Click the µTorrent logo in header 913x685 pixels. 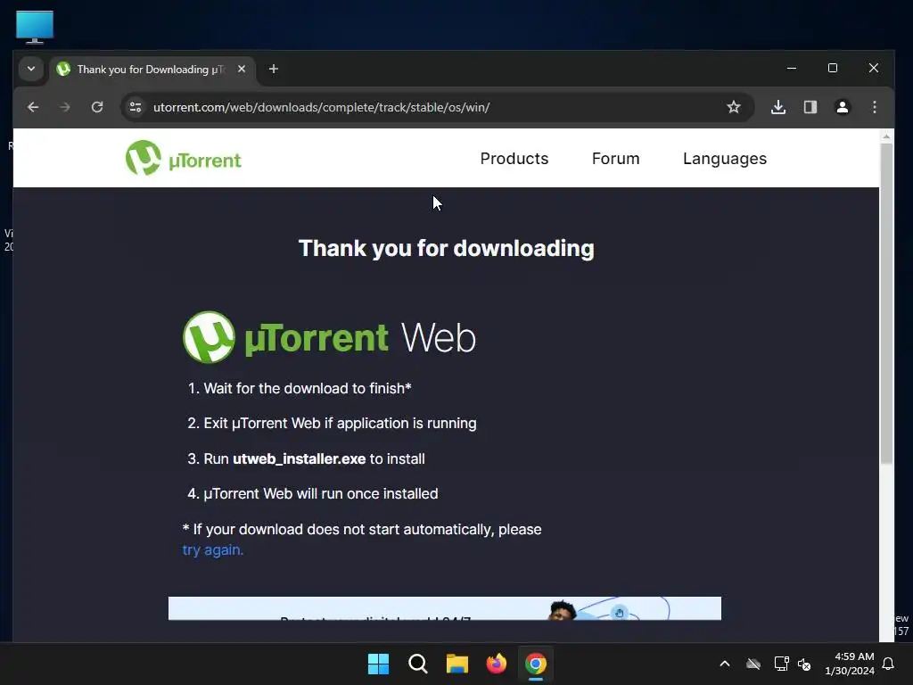tap(184, 158)
